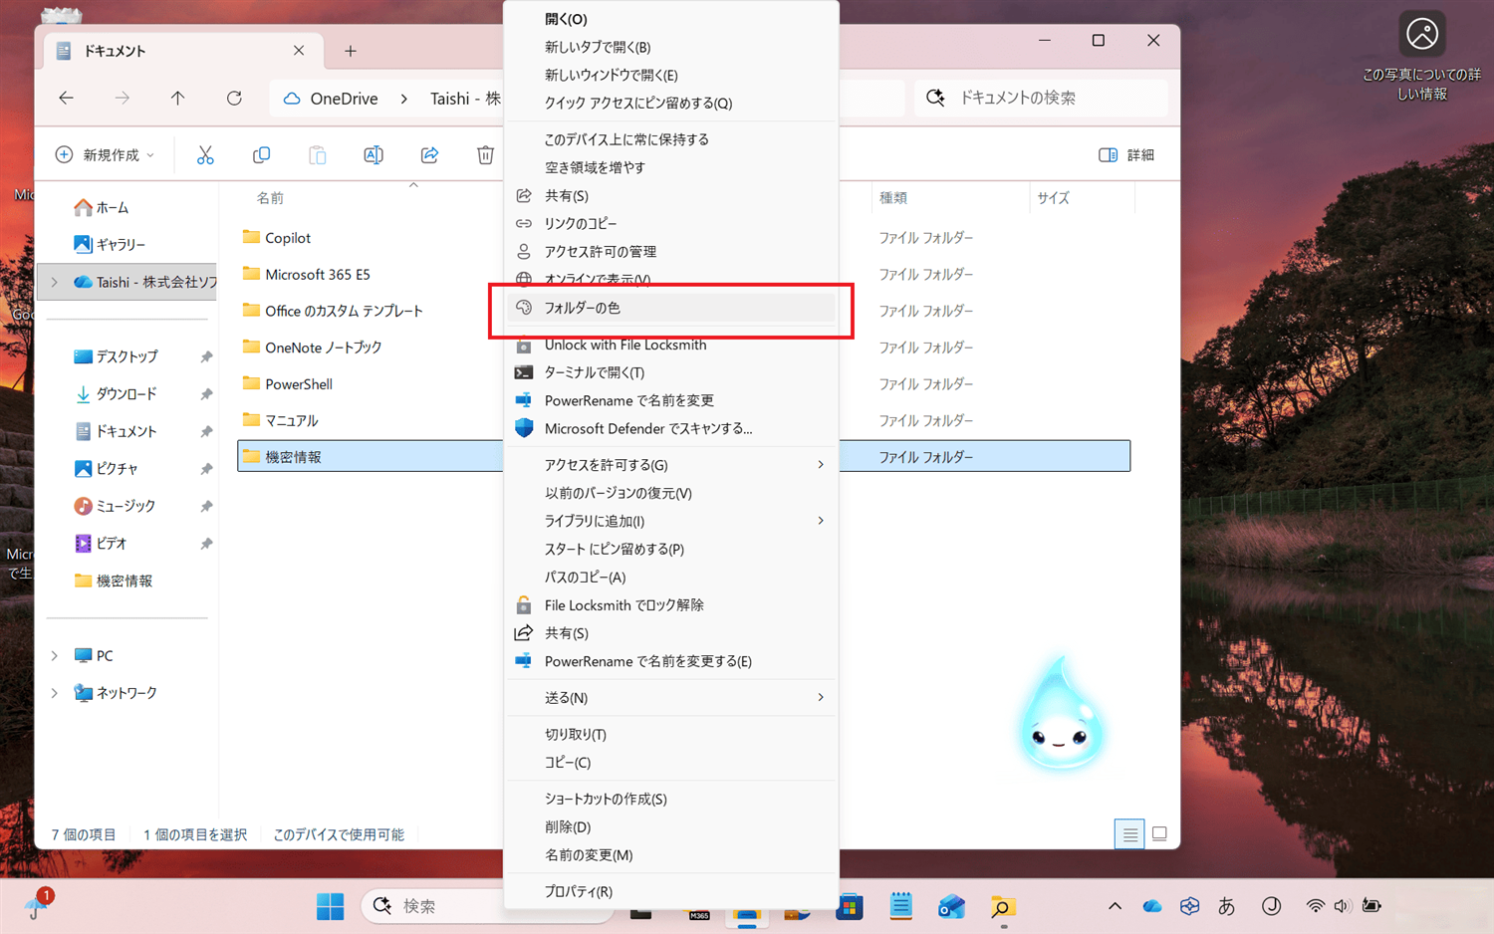Open the OneDrive tray cloud icon
The width and height of the screenshot is (1494, 934).
(x=1152, y=906)
